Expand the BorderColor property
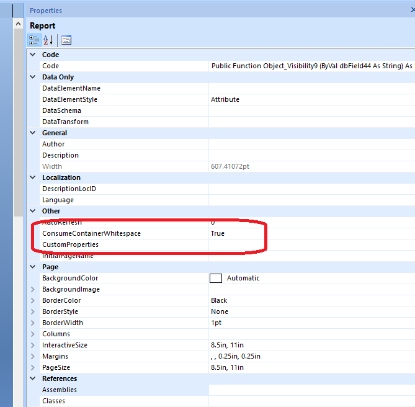Viewport: 415px width, 407px height. 33,300
